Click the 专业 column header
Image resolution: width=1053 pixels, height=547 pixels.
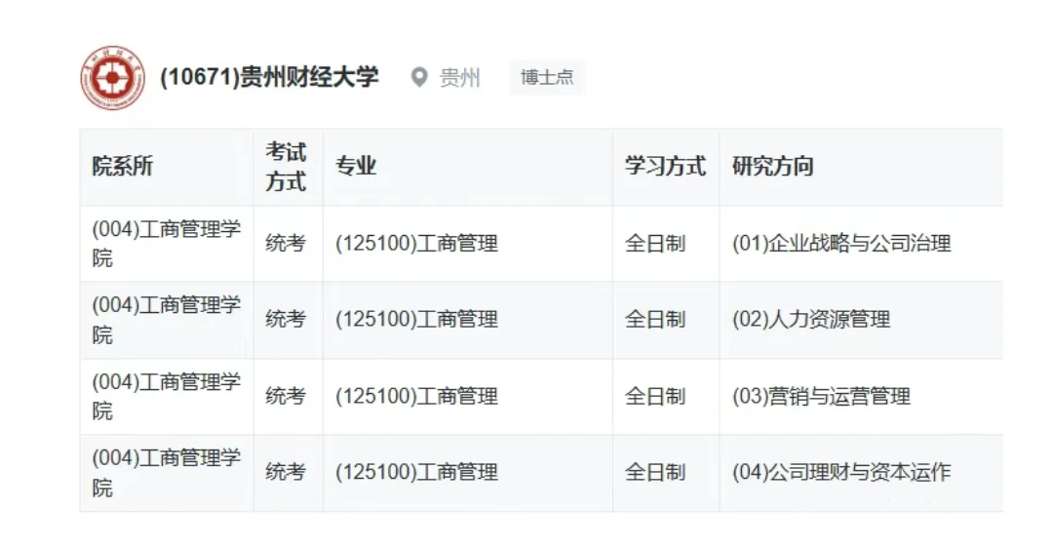pos(356,166)
